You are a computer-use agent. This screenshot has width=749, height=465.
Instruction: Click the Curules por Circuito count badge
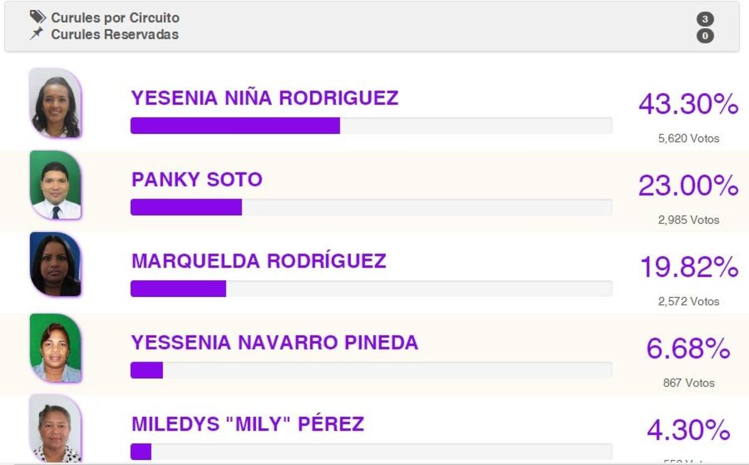705,19
